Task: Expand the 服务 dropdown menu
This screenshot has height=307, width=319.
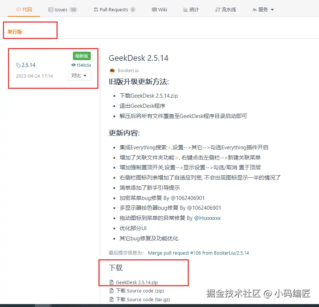Action: click(x=263, y=9)
